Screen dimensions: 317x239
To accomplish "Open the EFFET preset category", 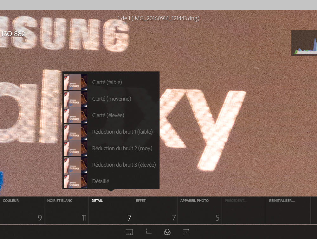I will 155,210.
